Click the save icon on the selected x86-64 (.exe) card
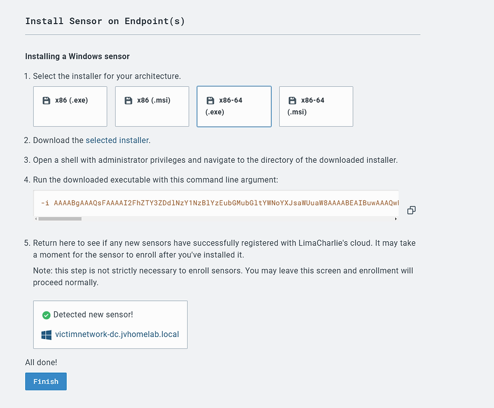Image resolution: width=494 pixels, height=408 pixels. [x=210, y=100]
